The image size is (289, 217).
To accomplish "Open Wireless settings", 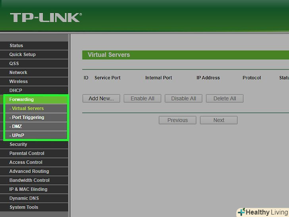I will tap(34, 81).
